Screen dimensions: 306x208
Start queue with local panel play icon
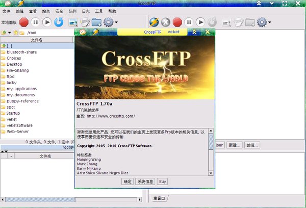[x=47, y=22]
